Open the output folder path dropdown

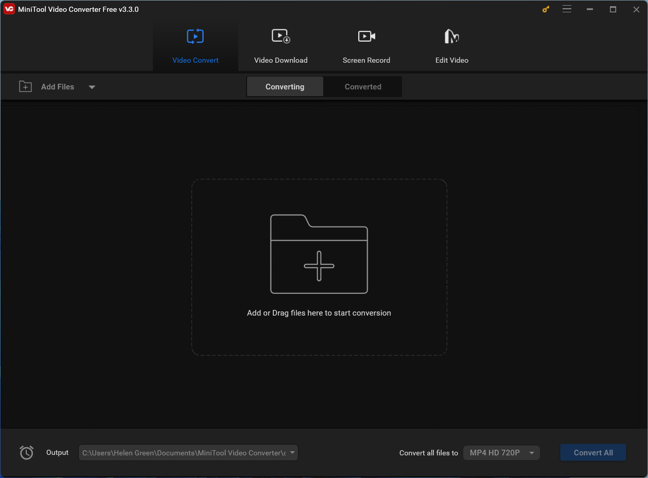pyautogui.click(x=292, y=453)
